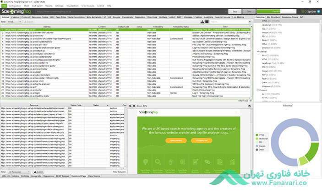The width and height of the screenshot is (322, 193).
Task: Select the JavaScript row under Internal overview
Action: [272, 25]
